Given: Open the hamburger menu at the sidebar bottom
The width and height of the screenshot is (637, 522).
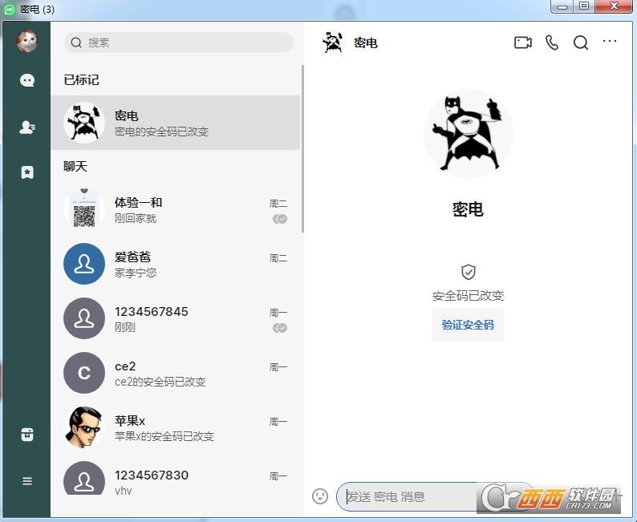Looking at the screenshot, I should [x=27, y=481].
